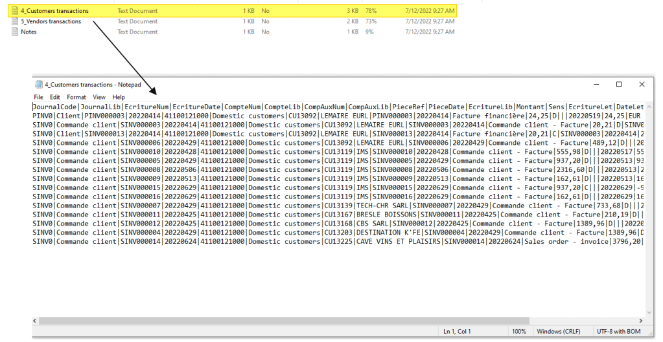
Task: Open the File menu
Action: (x=39, y=97)
